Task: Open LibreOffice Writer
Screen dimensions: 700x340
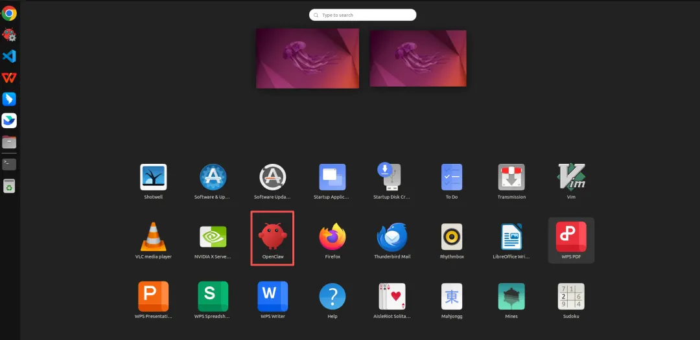Action: (x=511, y=237)
